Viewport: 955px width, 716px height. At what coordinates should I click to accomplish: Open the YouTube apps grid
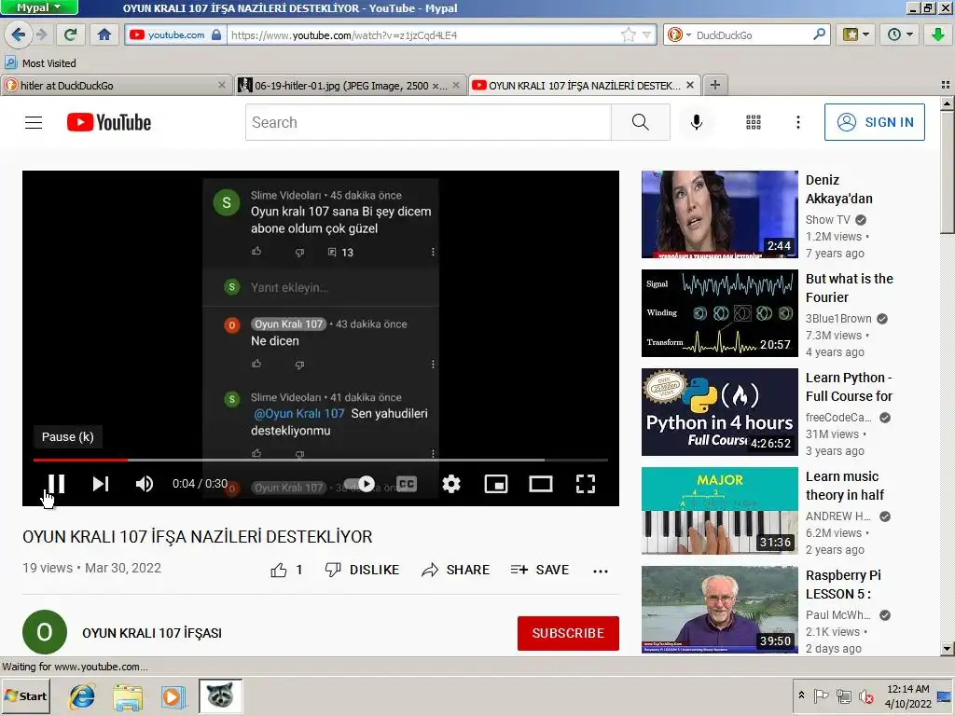tap(754, 122)
